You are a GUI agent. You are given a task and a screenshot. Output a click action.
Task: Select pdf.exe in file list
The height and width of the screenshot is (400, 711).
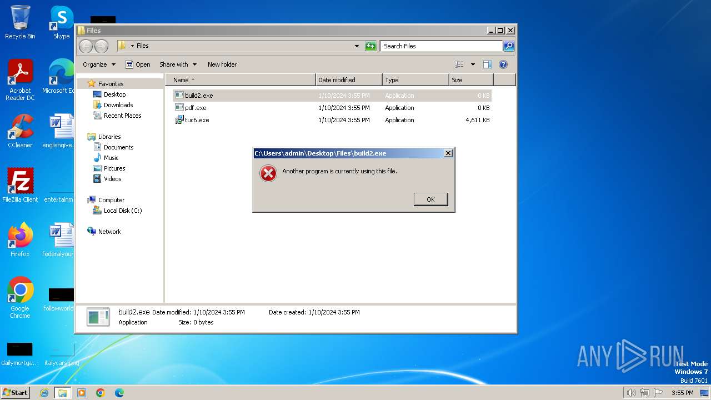[332, 108]
